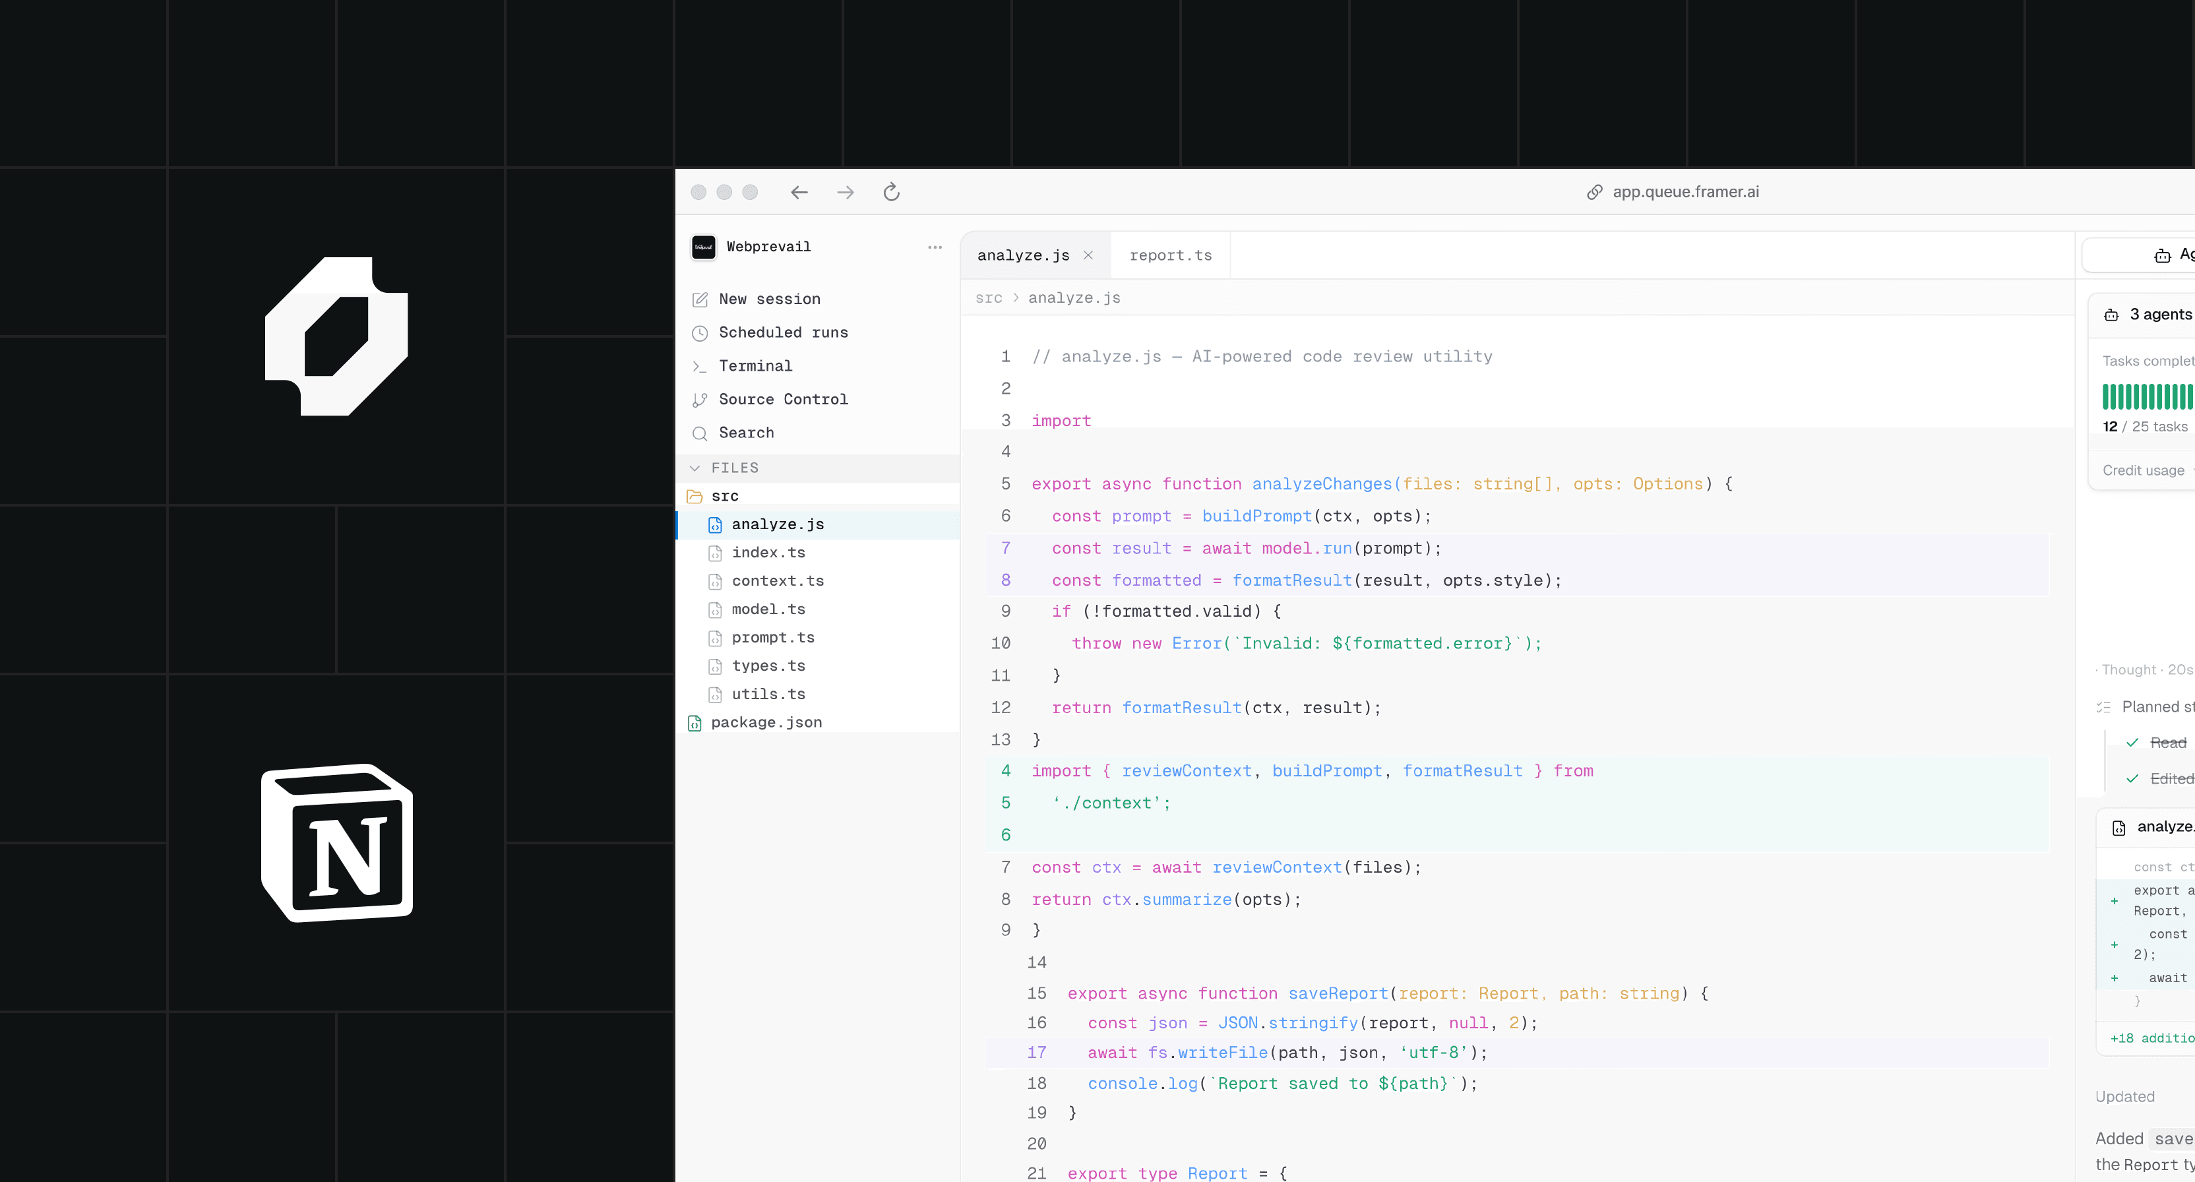The height and width of the screenshot is (1182, 2195).
Task: Switch to the report.ts tab
Action: [x=1170, y=256]
